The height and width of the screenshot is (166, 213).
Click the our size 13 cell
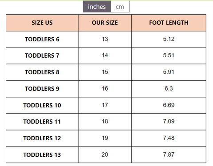pos(105,39)
